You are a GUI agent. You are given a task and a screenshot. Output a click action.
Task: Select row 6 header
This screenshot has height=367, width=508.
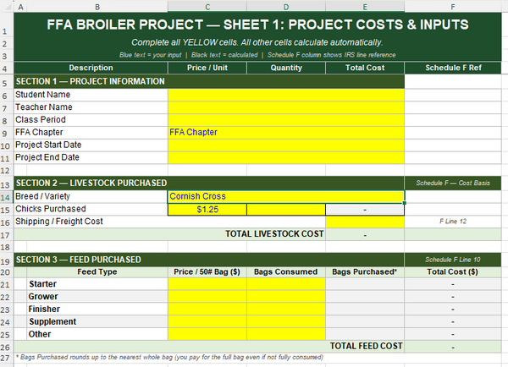(x=7, y=96)
